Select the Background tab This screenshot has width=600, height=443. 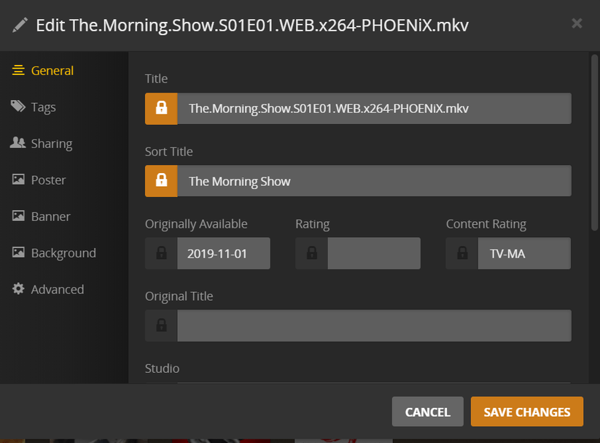pyautogui.click(x=53, y=253)
